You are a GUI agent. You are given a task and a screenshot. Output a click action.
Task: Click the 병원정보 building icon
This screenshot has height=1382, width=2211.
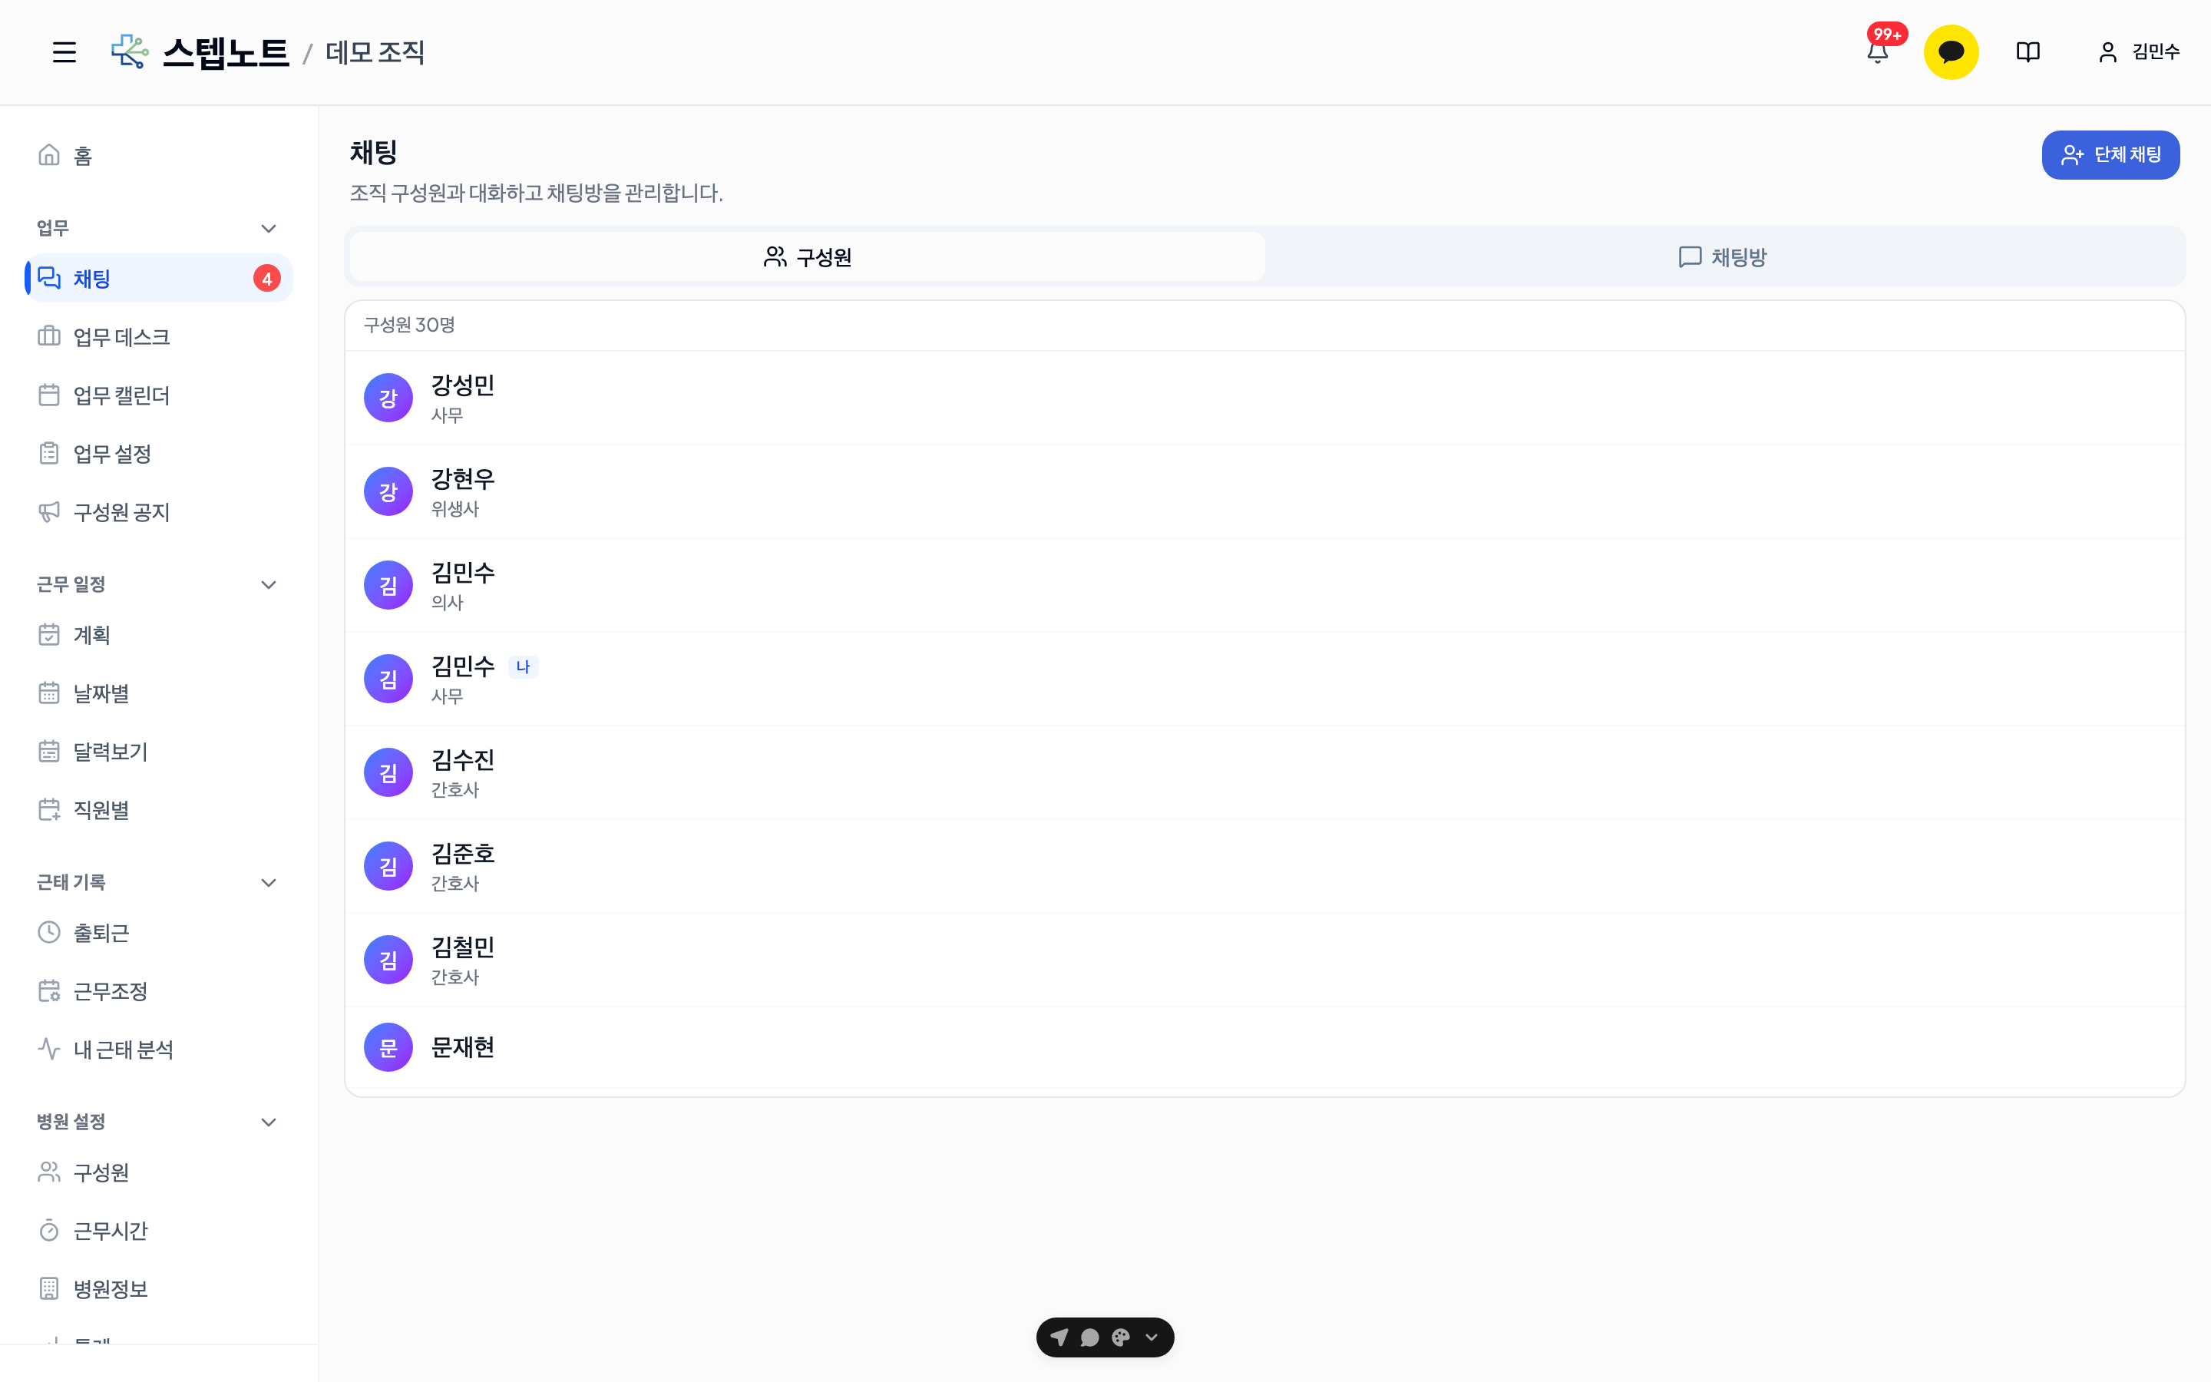point(49,1289)
